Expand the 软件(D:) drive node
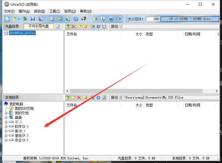Screen dimensions: 222x163 point(6,126)
